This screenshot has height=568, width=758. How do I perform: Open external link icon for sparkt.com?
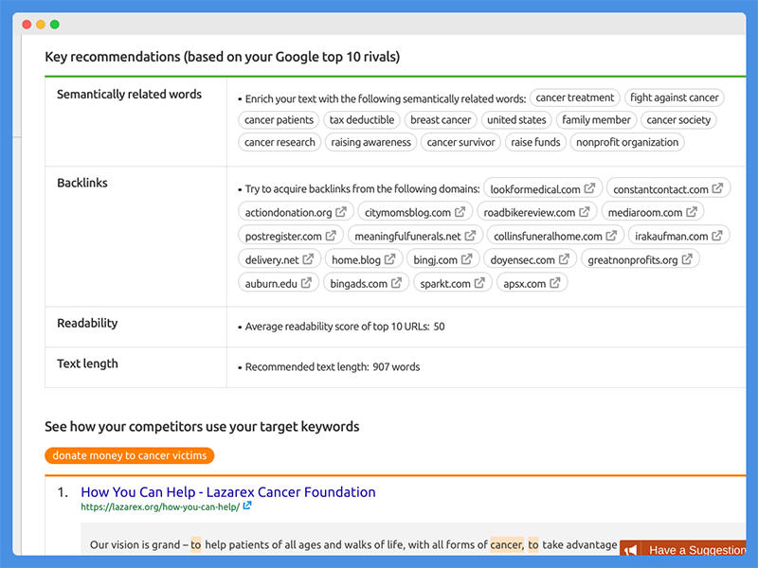coord(479,283)
